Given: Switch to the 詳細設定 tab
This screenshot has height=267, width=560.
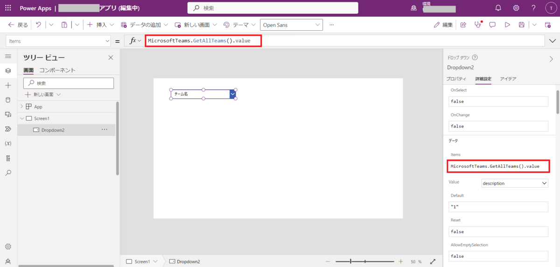Looking at the screenshot, I should tap(483, 79).
